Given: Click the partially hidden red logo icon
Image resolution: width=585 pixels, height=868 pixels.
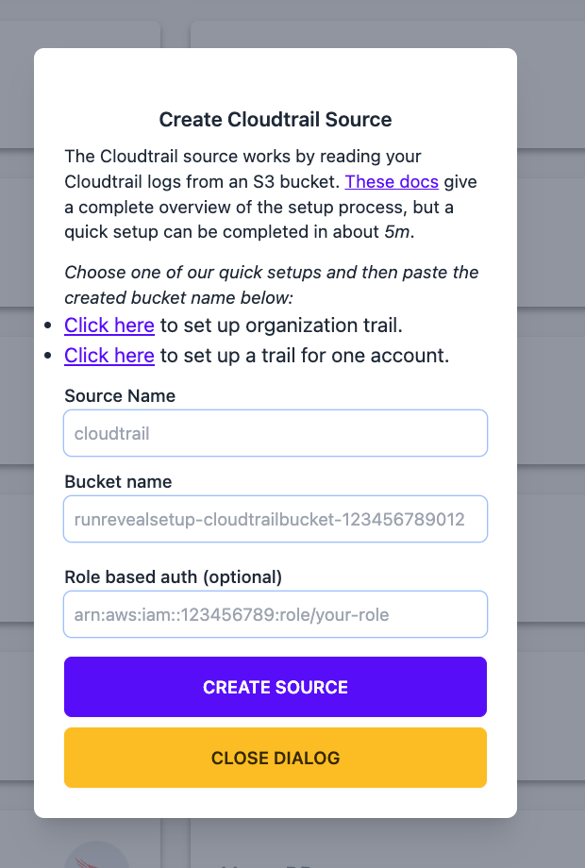Looking at the screenshot, I should (x=97, y=856).
